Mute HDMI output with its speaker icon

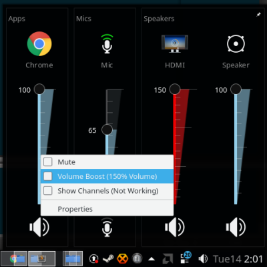pos(175,227)
